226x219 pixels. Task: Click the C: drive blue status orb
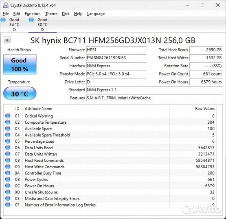point(3,20)
